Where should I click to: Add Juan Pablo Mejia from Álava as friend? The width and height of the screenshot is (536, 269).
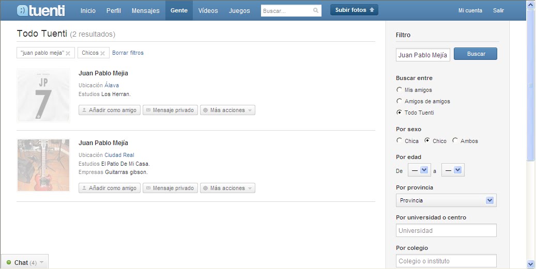pos(110,110)
